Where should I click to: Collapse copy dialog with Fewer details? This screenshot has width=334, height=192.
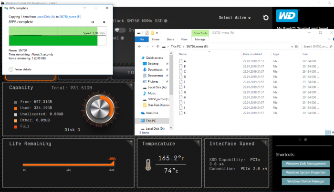point(20,69)
